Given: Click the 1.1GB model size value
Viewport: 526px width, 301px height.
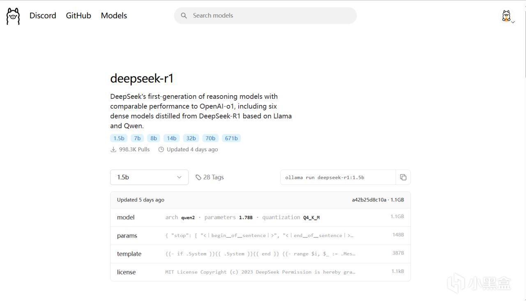Looking at the screenshot, I should pos(397,217).
